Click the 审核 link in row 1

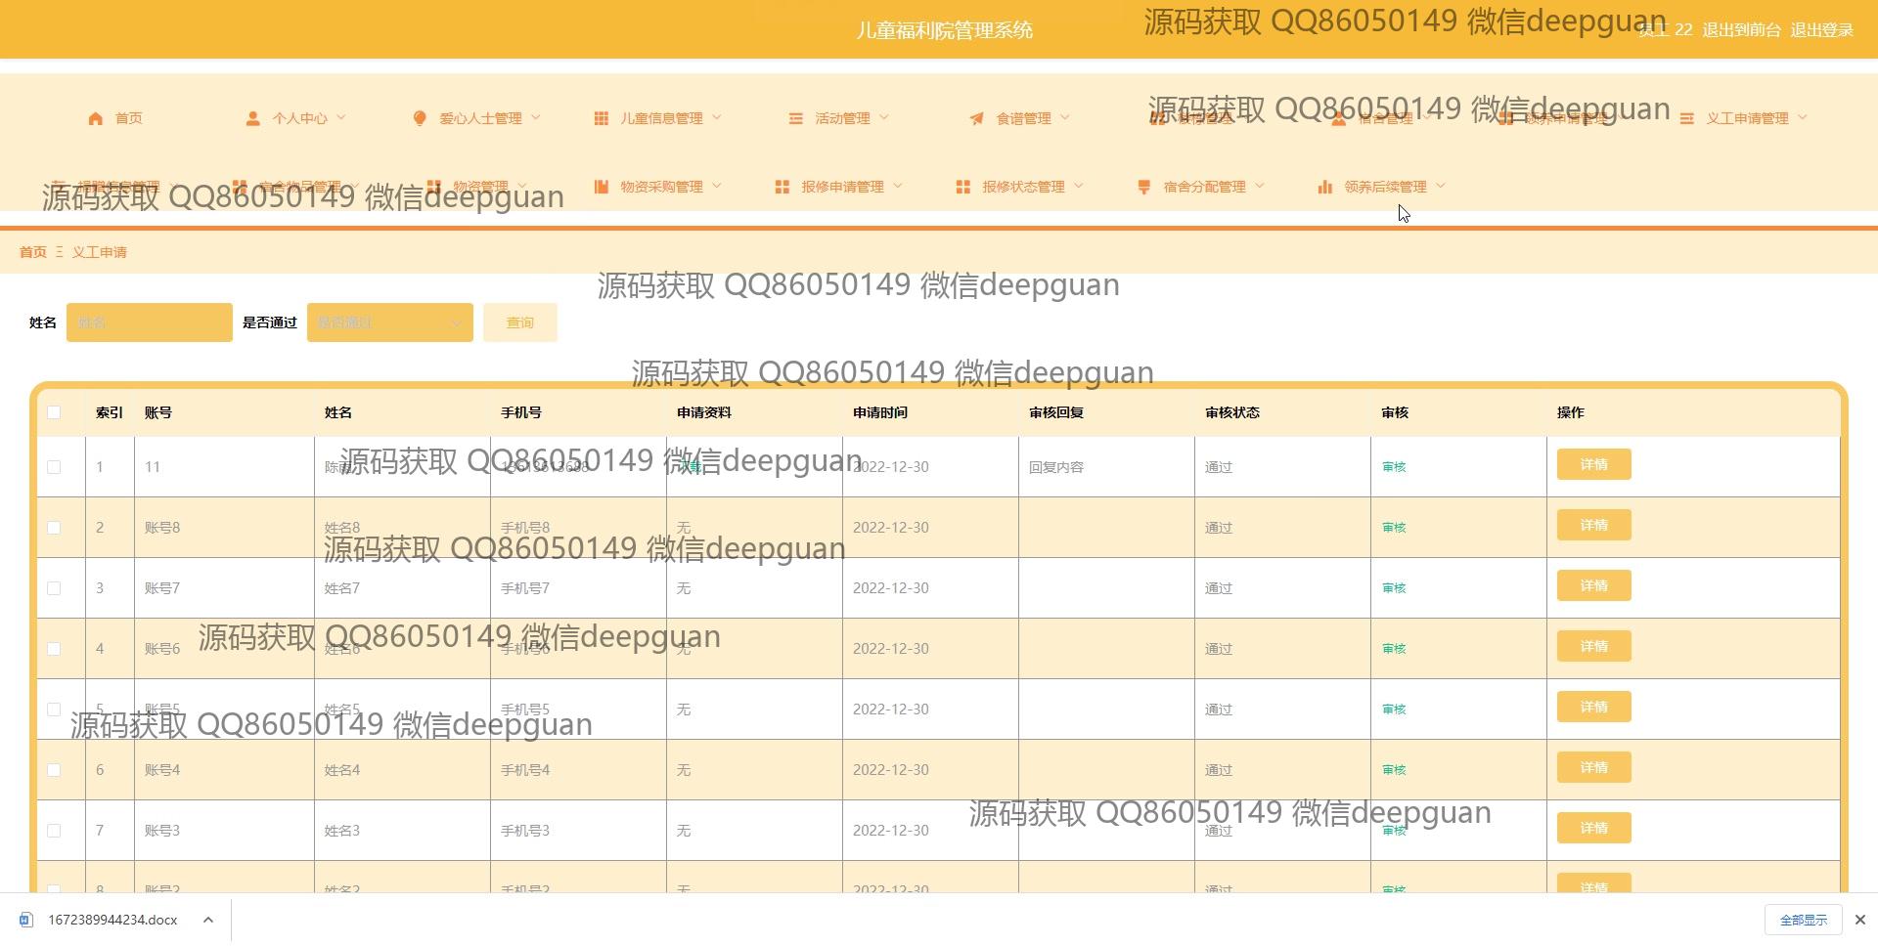click(x=1394, y=467)
